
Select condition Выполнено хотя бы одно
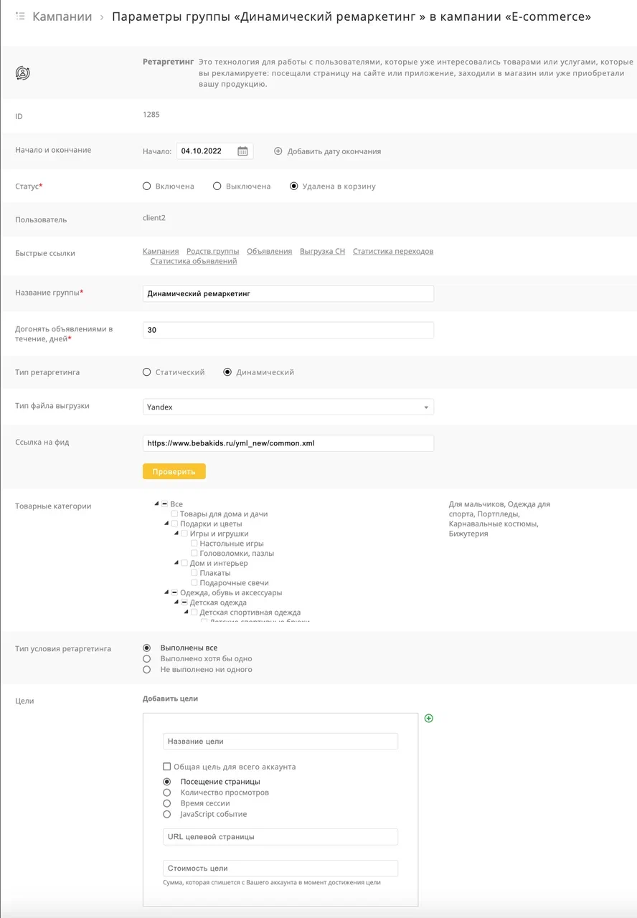[147, 658]
